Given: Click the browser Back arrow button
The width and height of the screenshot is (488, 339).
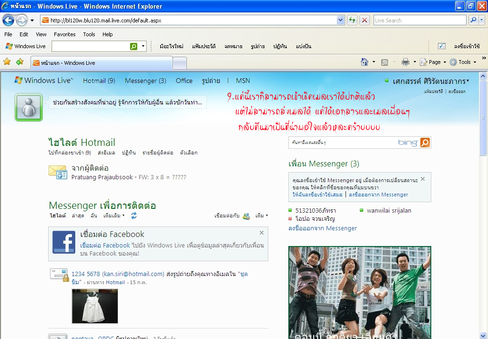Looking at the screenshot, I should tap(9, 21).
